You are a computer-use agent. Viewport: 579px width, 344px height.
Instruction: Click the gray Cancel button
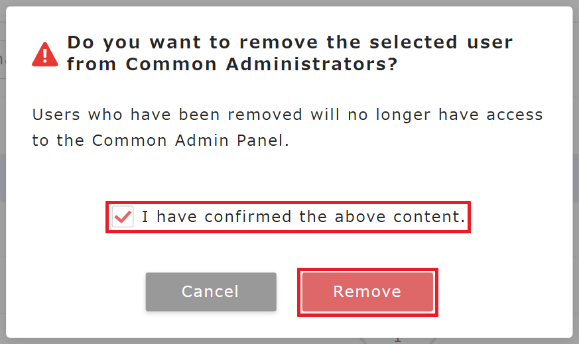211,292
